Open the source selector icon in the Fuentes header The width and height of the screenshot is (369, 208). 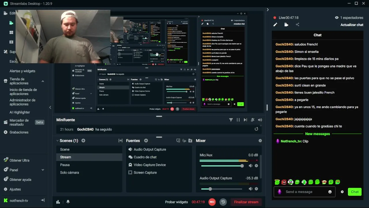pyautogui.click(x=178, y=141)
